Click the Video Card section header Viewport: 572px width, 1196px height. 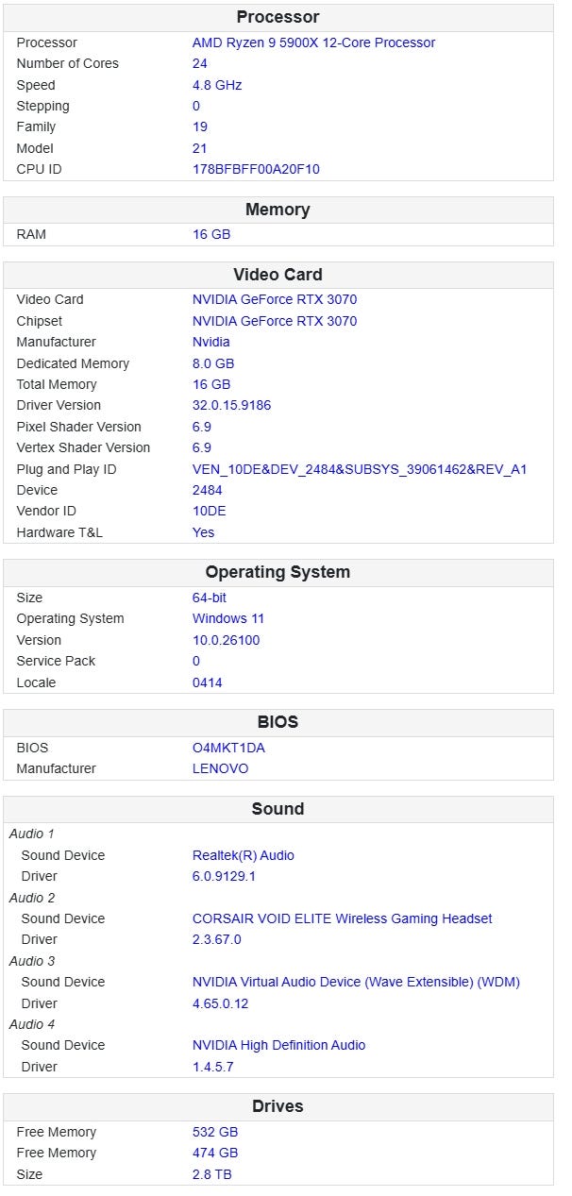click(278, 275)
